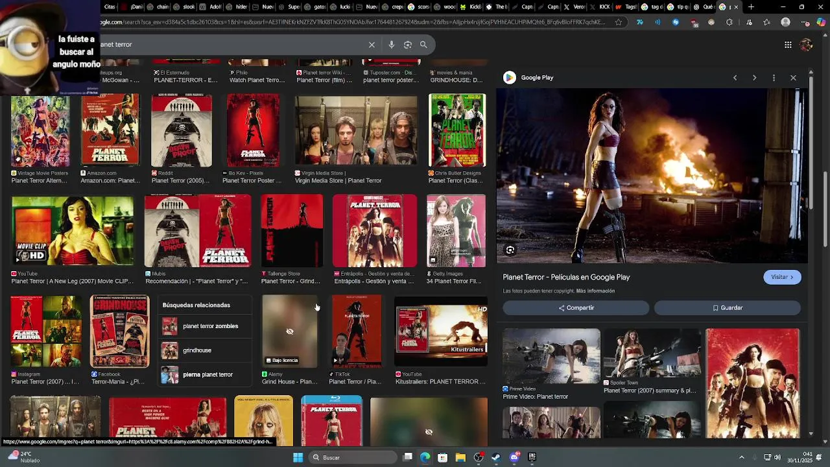Open the Reddit Death Proof poster image
The height and width of the screenshot is (467, 830).
tap(182, 130)
